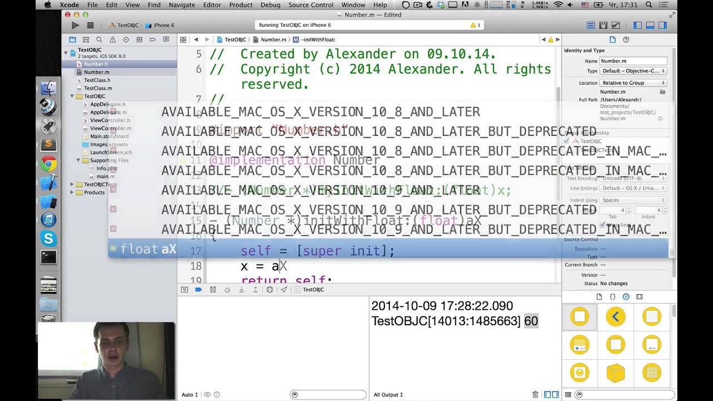This screenshot has width=713, height=401.
Task: Open the Type dropdown Default - Objective-C
Action: click(633, 71)
